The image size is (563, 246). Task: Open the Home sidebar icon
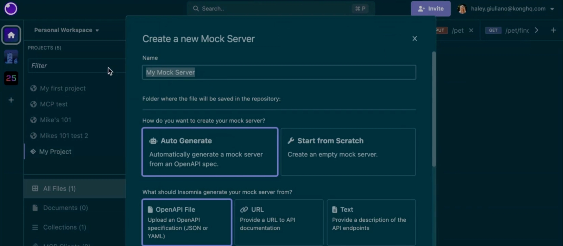tap(11, 35)
